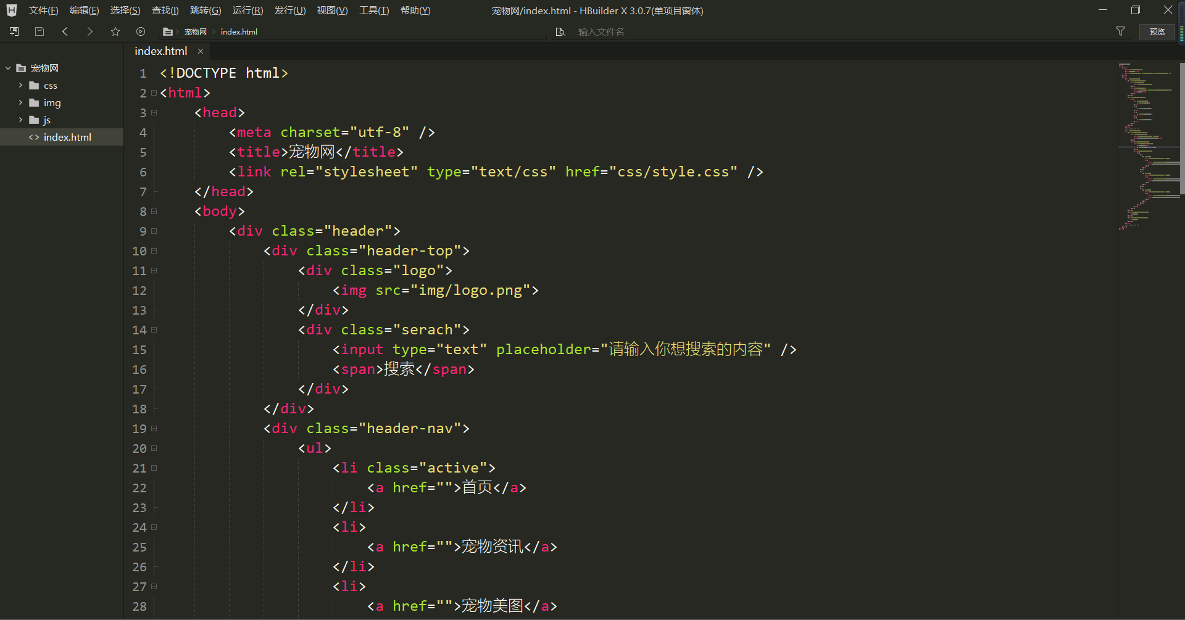The width and height of the screenshot is (1185, 620).
Task: Click the save file toolbar icon
Action: (x=39, y=31)
